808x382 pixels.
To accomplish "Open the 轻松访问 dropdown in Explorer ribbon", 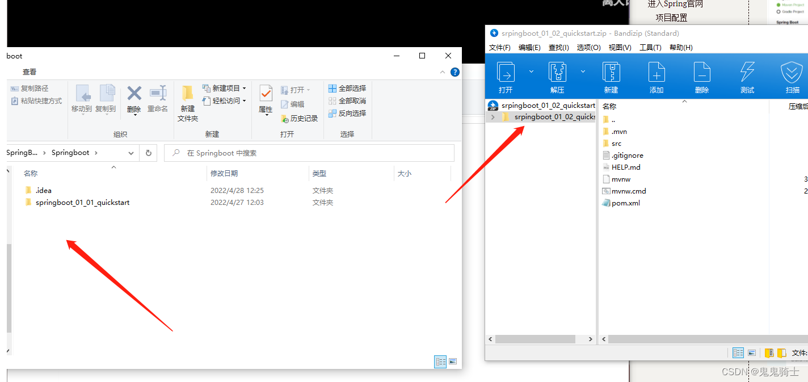I will point(225,101).
